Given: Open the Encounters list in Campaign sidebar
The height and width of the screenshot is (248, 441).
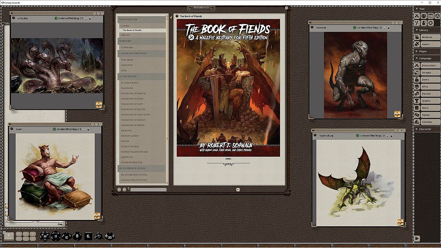Looking at the screenshot, I should (x=427, y=65).
